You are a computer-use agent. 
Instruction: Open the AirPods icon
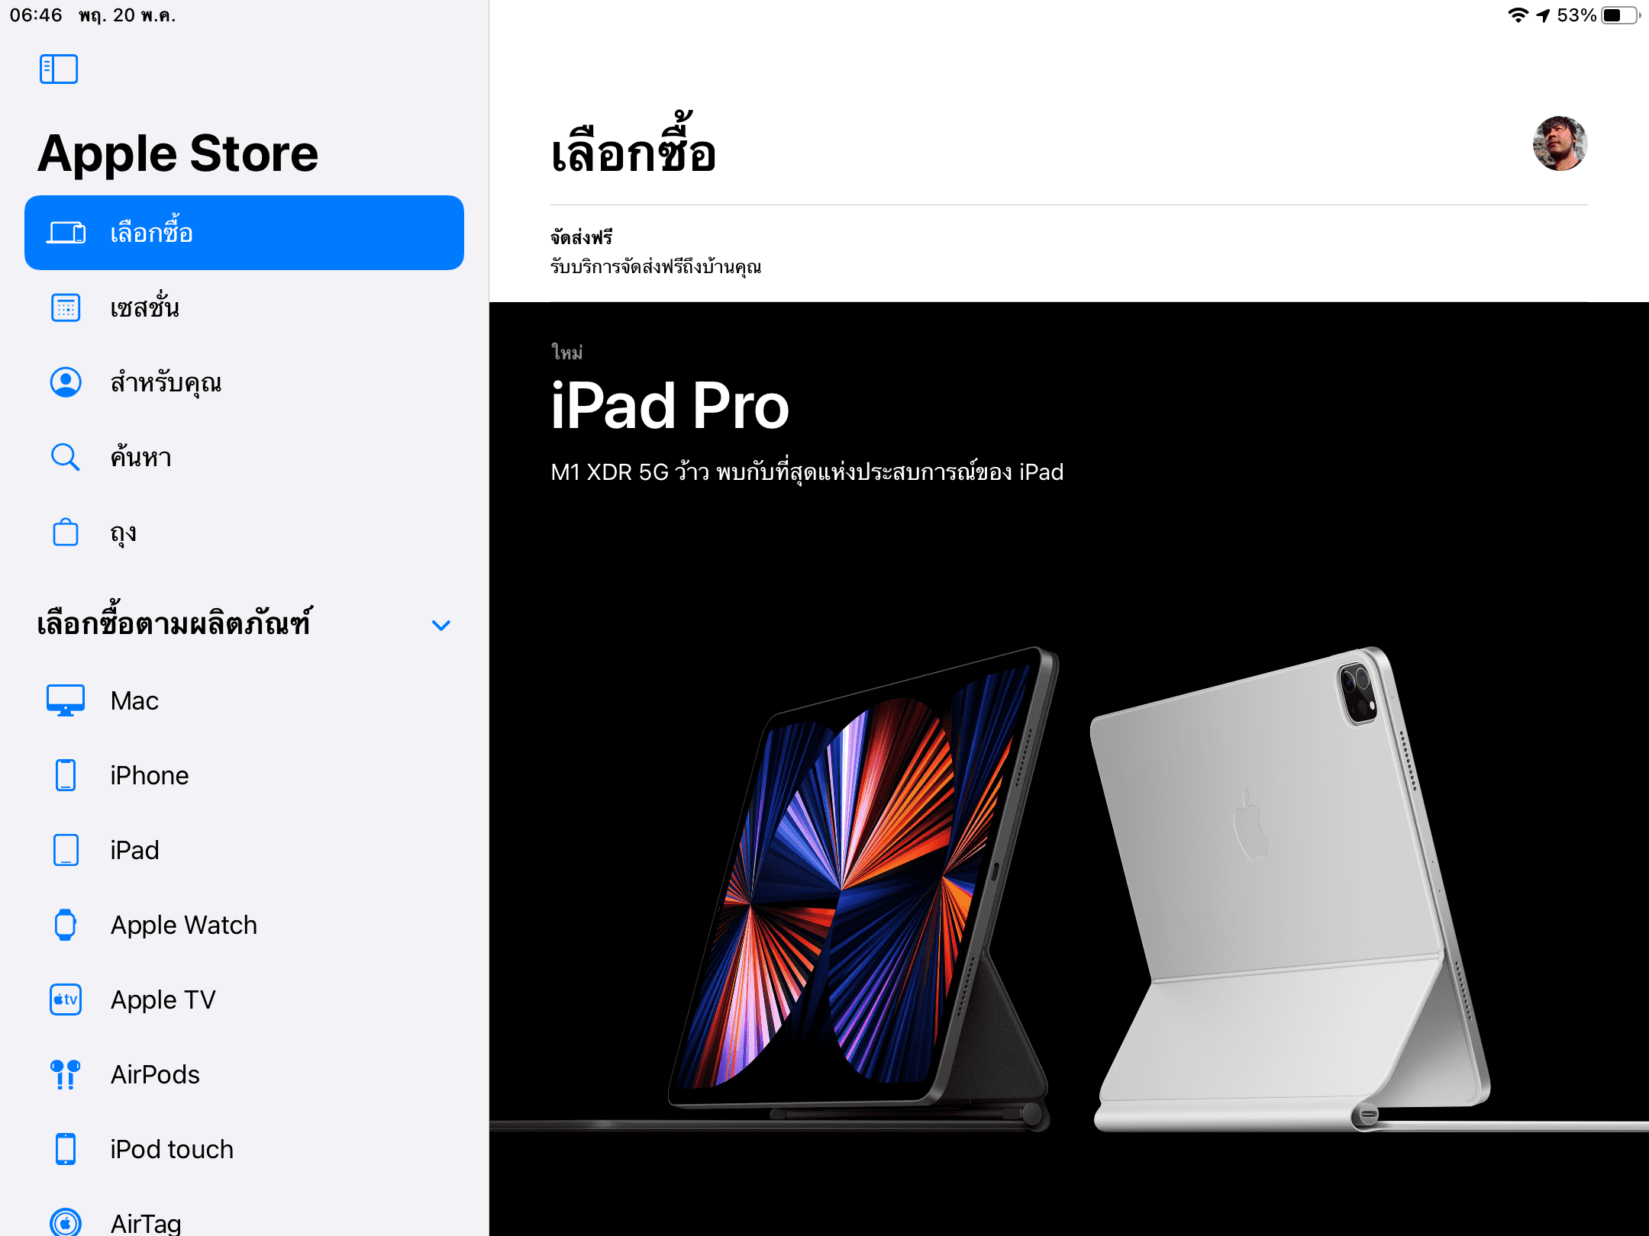[66, 1073]
